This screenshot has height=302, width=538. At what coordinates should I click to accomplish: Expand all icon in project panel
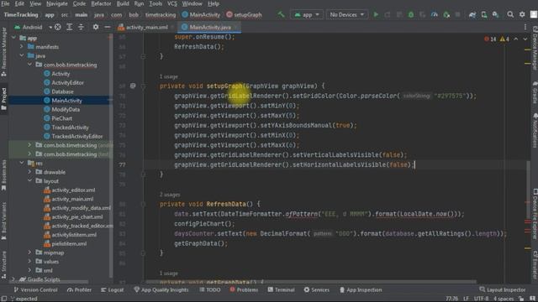(x=69, y=27)
